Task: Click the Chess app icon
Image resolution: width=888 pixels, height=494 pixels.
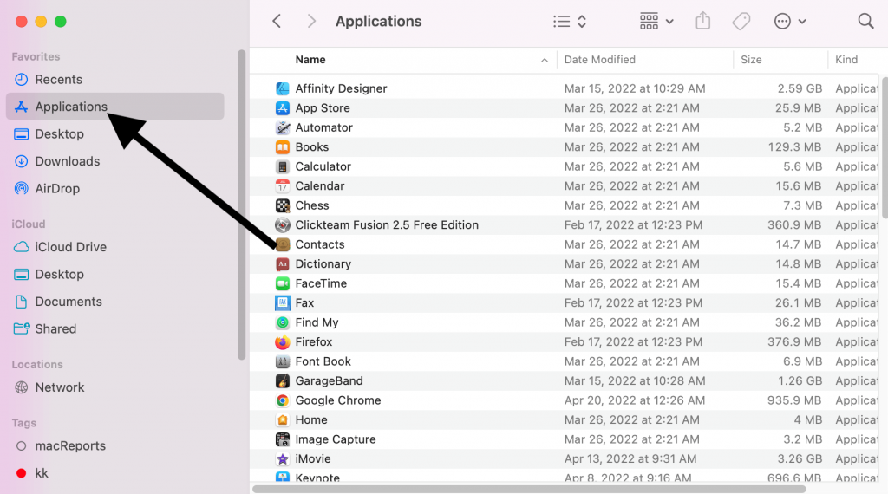Action: pos(283,205)
